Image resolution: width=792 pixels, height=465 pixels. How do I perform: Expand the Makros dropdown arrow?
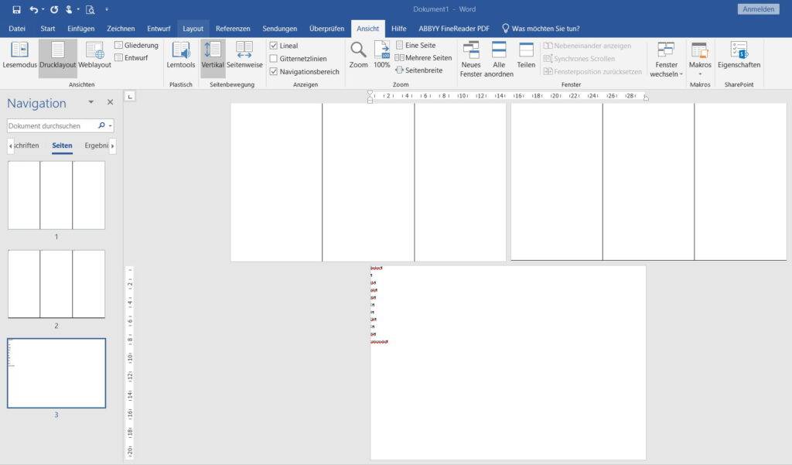(x=700, y=74)
